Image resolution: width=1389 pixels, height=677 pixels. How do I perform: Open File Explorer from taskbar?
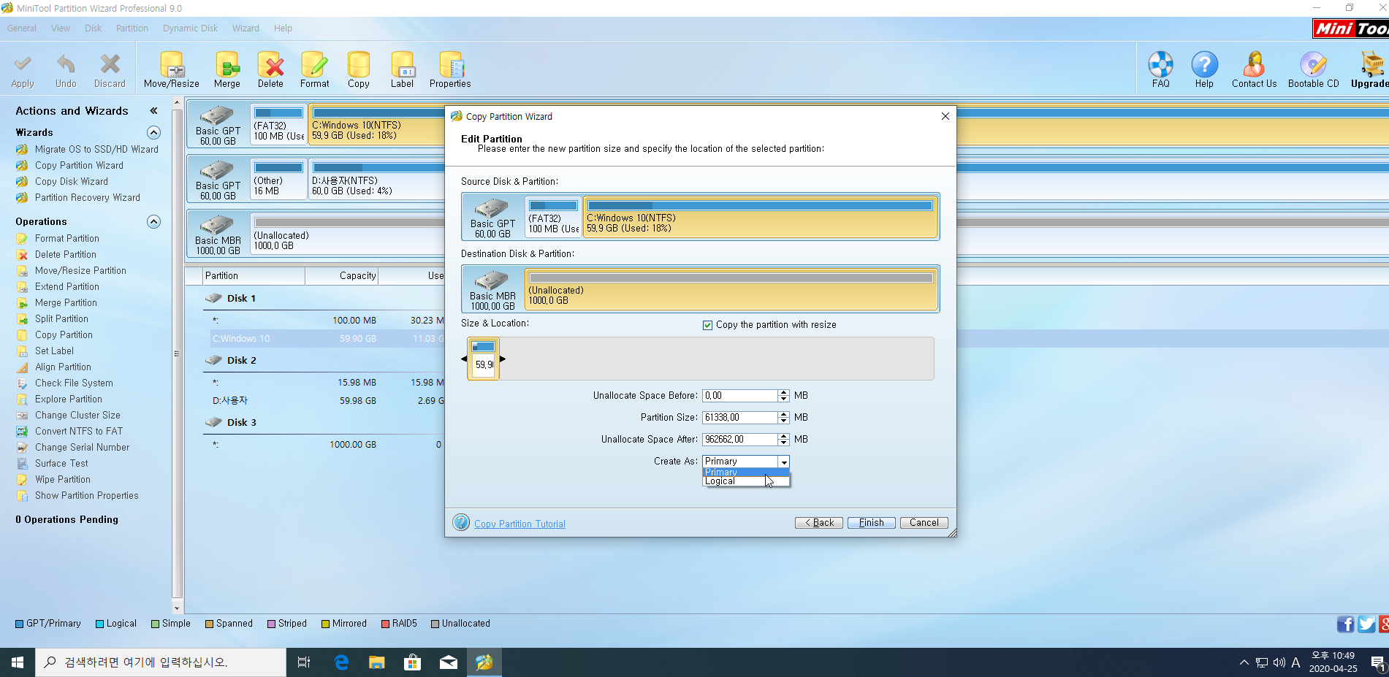pos(376,662)
